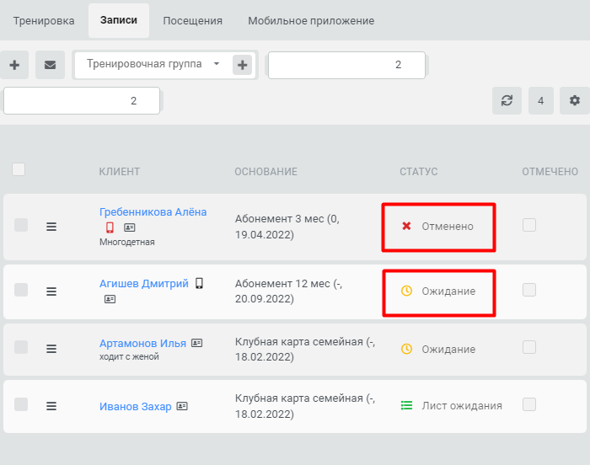The image size is (590, 465).
Task: Open client link Агишев Дмитрий
Action: (144, 283)
